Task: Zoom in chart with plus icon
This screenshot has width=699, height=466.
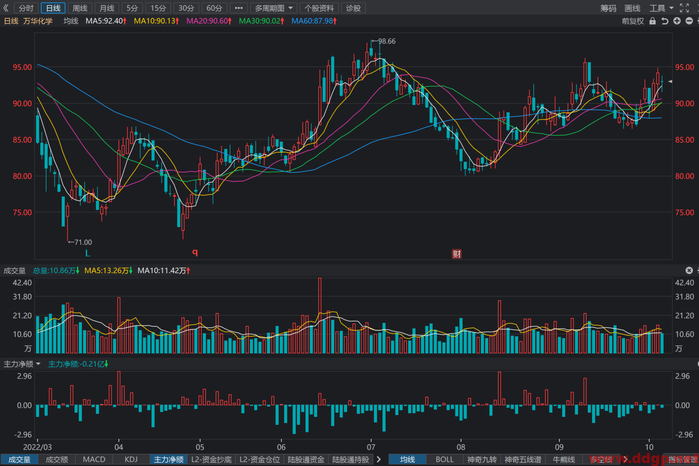Action: (x=677, y=21)
